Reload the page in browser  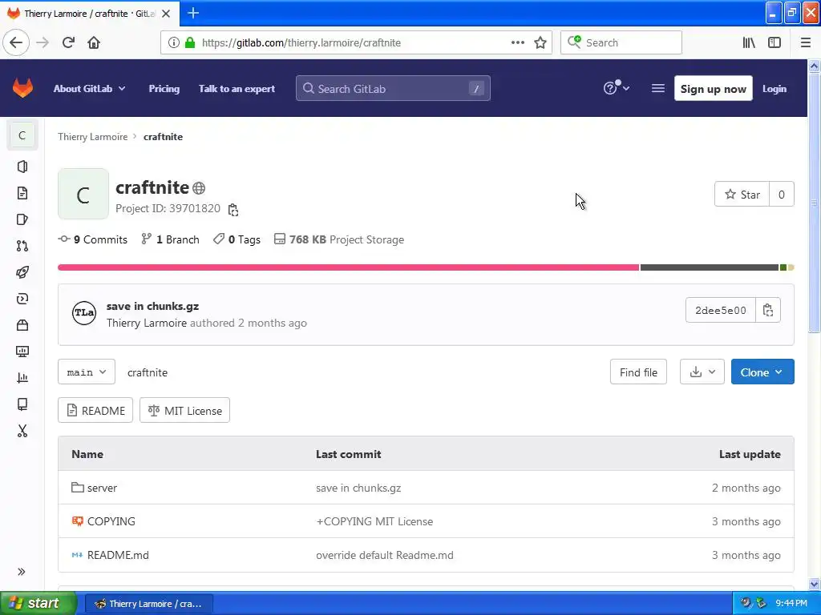[x=68, y=42]
